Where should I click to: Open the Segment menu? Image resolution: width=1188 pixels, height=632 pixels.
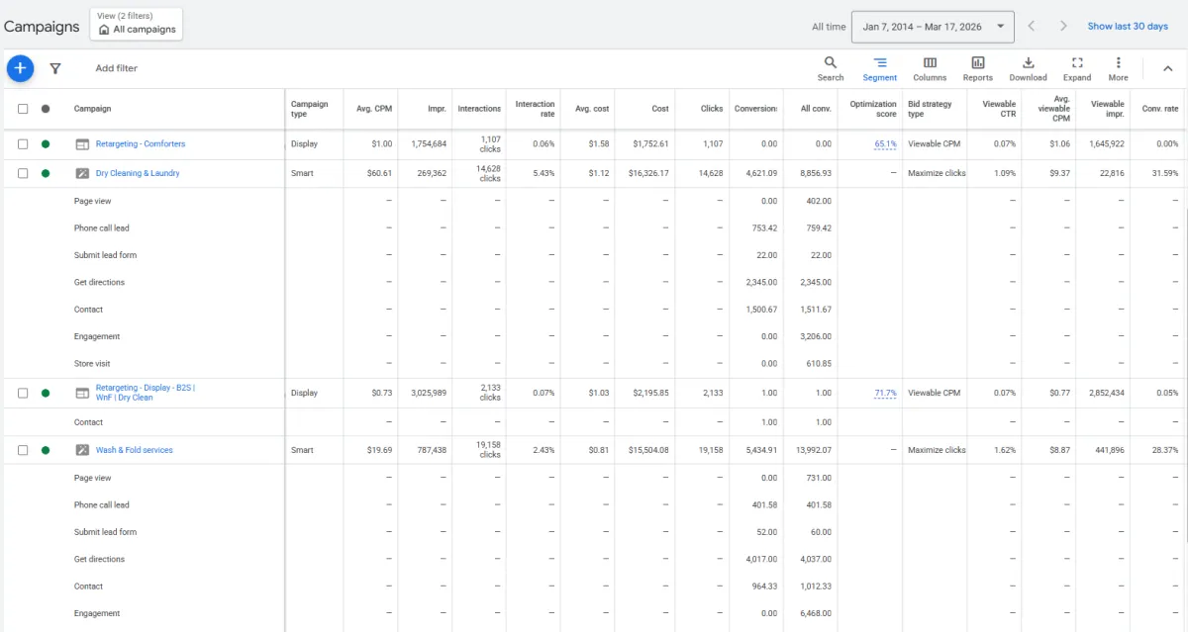pyautogui.click(x=879, y=68)
